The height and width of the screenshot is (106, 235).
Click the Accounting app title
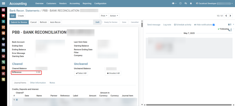point(18,3)
